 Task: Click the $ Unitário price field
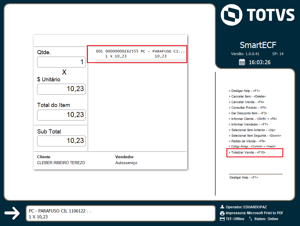61,89
